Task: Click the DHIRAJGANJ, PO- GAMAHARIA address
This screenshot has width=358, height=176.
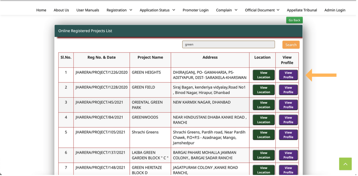Action: pyautogui.click(x=210, y=75)
